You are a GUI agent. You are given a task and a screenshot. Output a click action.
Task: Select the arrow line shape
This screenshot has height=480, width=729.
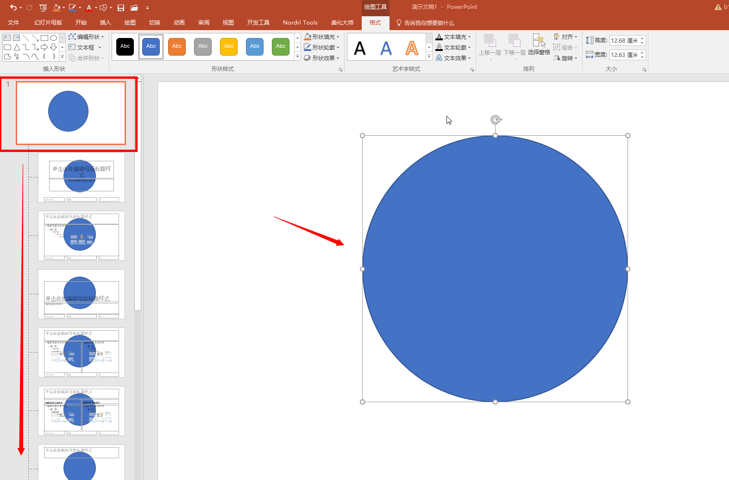tap(35, 38)
